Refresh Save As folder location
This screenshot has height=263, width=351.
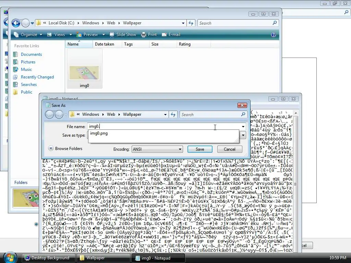point(173,114)
